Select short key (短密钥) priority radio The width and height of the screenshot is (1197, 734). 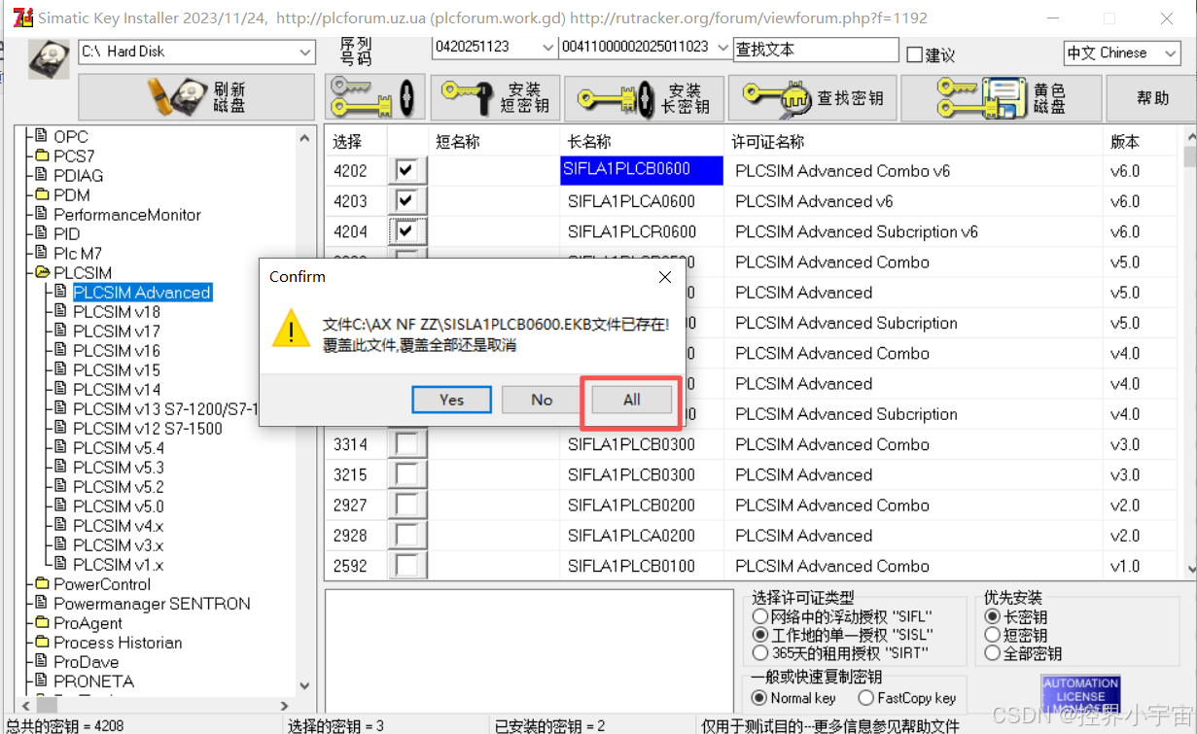click(x=992, y=635)
